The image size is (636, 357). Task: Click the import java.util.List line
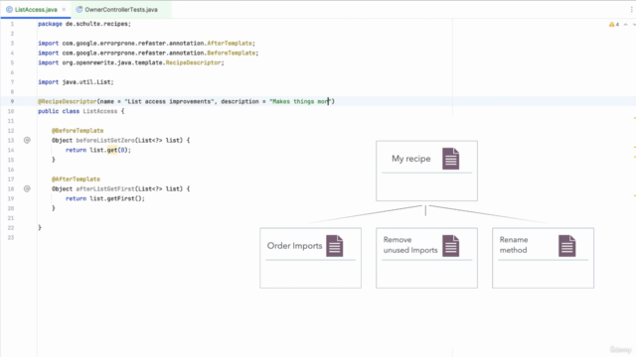coord(76,82)
